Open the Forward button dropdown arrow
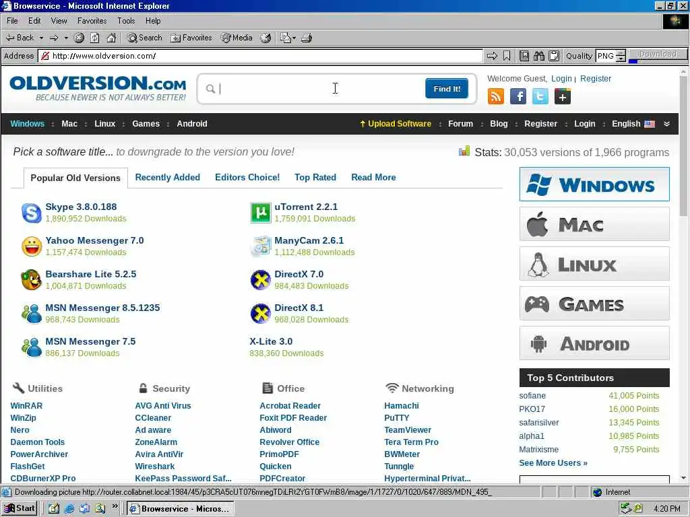Image resolution: width=690 pixels, height=517 pixels. pyautogui.click(x=66, y=38)
